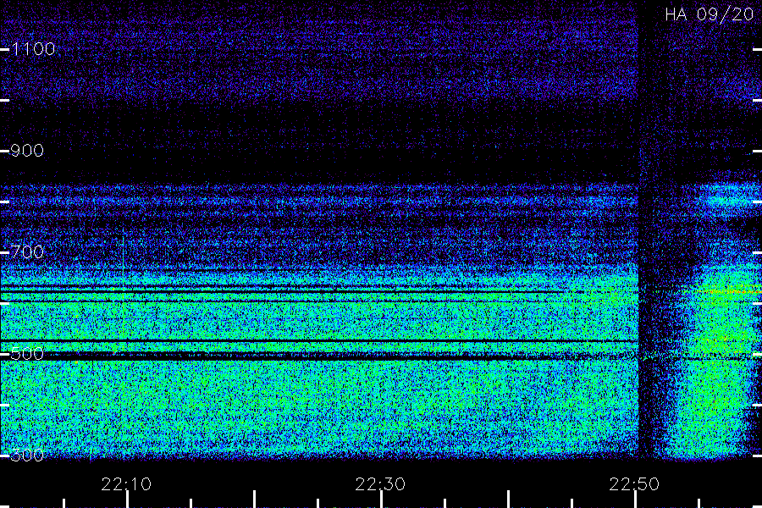Screen dimensions: 762x508
Task: Click the 22:30 time axis label
Action: [380, 484]
